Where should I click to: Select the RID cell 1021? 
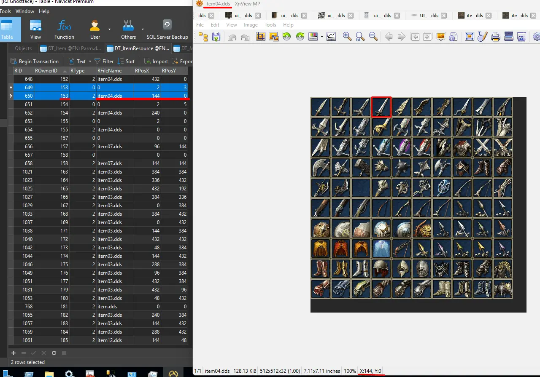click(x=23, y=172)
